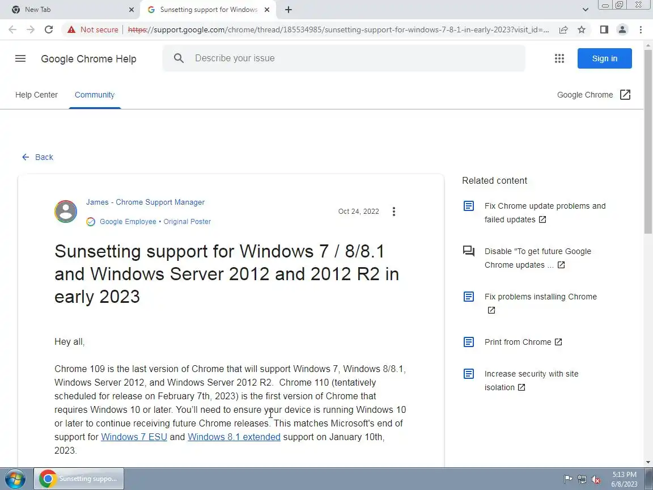Open the tab search chevron
This screenshot has height=490, width=653.
(585, 10)
